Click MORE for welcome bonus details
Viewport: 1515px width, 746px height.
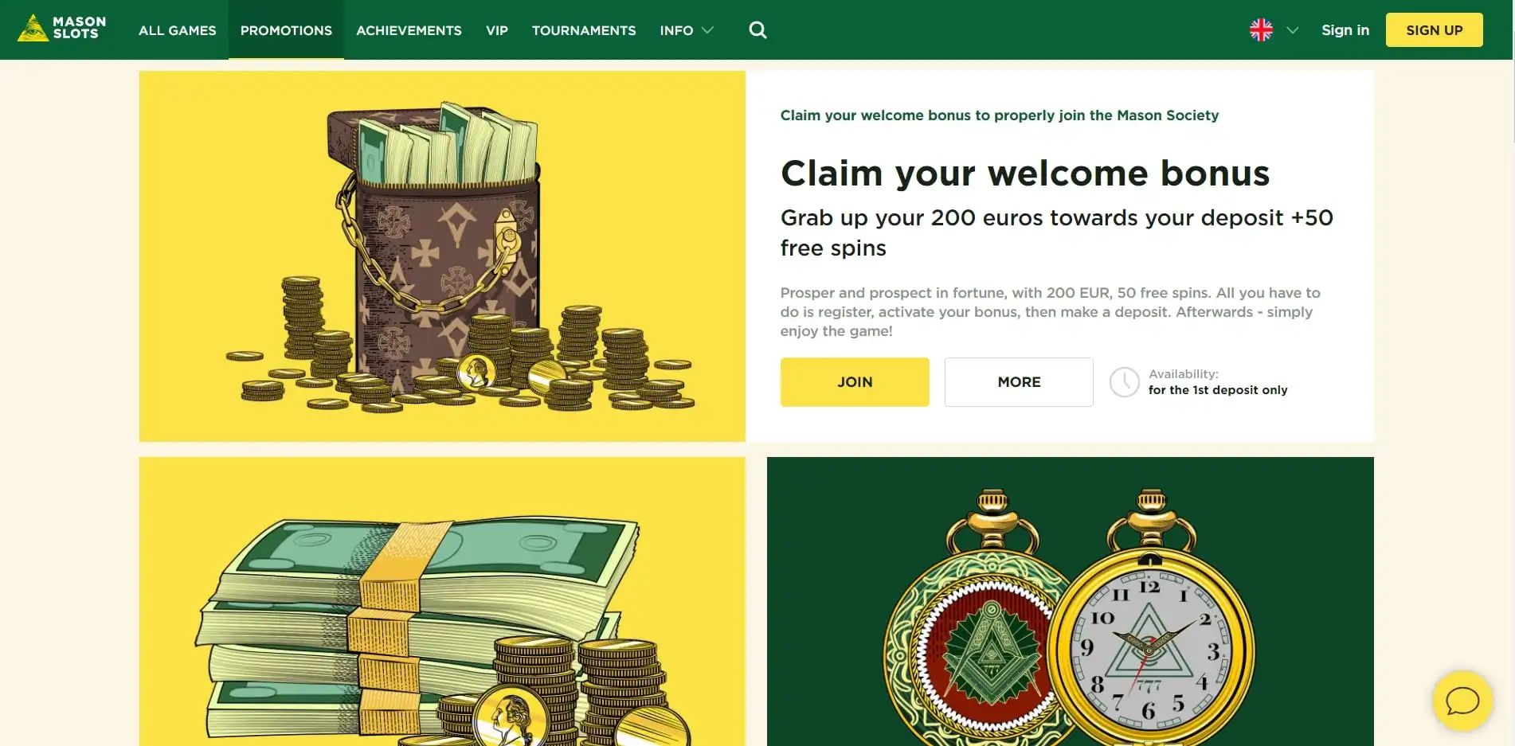[1019, 382]
